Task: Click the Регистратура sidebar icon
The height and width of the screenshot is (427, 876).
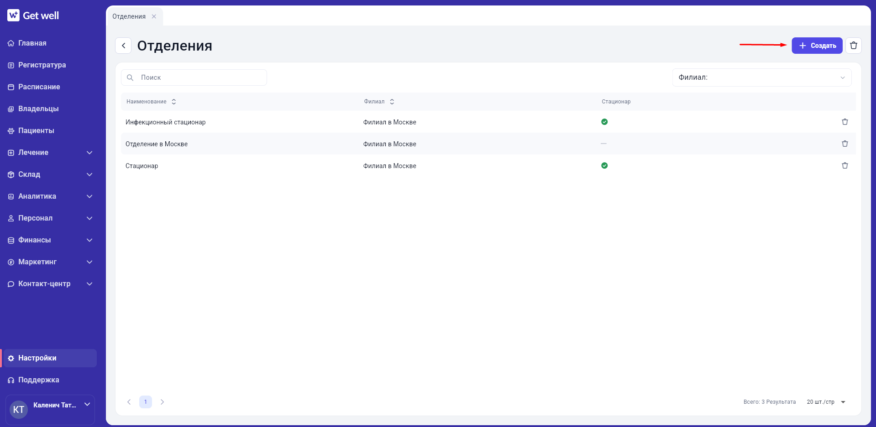Action: click(x=11, y=65)
